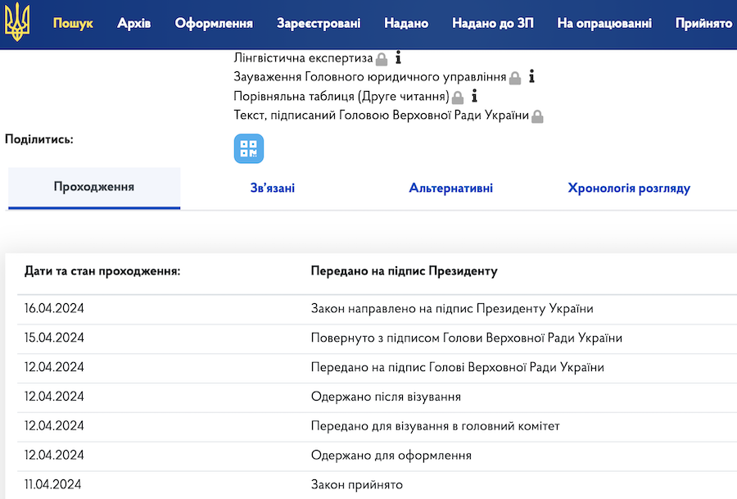The width and height of the screenshot is (737, 499).
Task: Click lock icon next to Порівняльна таблиця
Action: point(458,98)
